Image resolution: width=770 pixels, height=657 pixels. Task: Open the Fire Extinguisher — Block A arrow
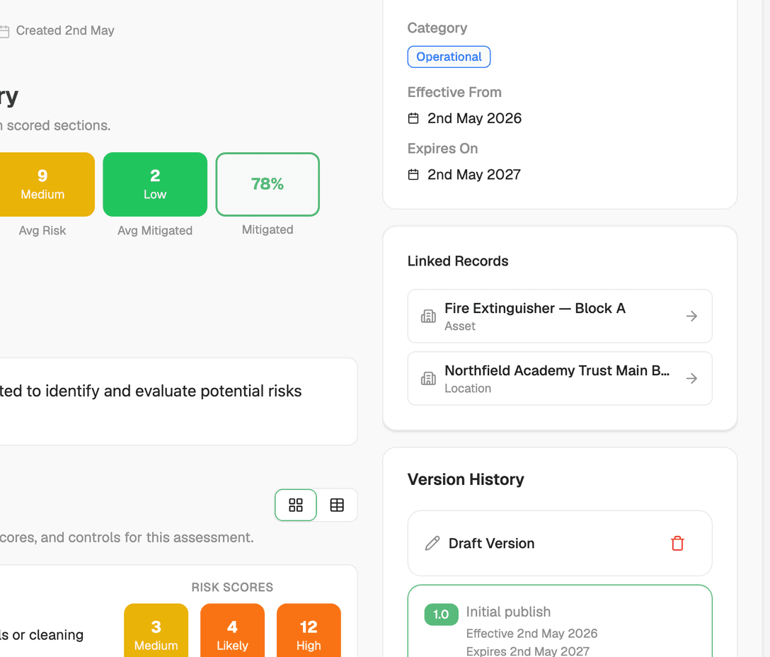pos(691,316)
